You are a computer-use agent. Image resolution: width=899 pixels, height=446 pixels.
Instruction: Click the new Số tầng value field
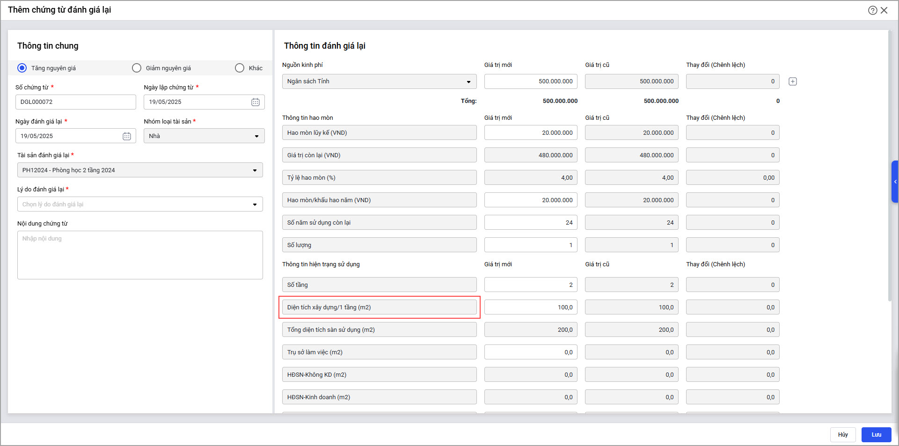point(531,285)
